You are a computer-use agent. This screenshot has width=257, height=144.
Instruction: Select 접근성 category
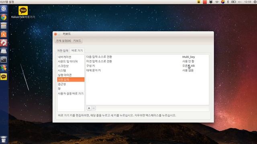point(71,84)
